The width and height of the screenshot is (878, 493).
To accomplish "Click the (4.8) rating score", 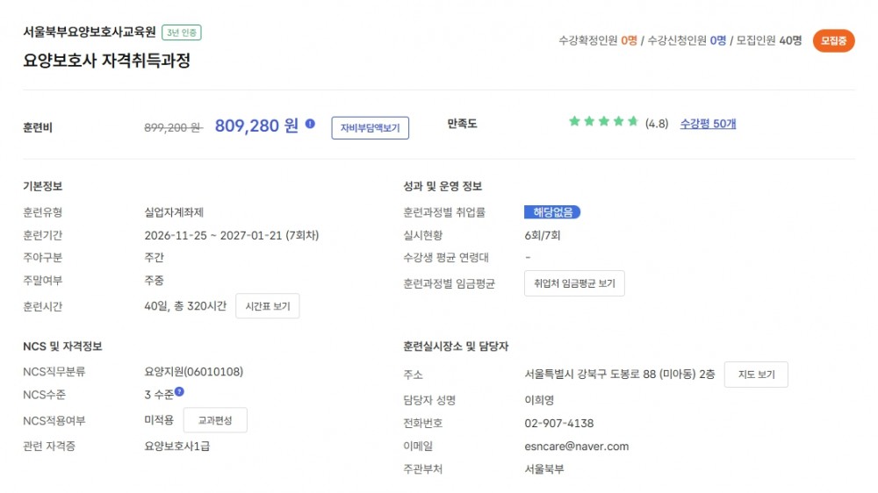I will (x=656, y=124).
